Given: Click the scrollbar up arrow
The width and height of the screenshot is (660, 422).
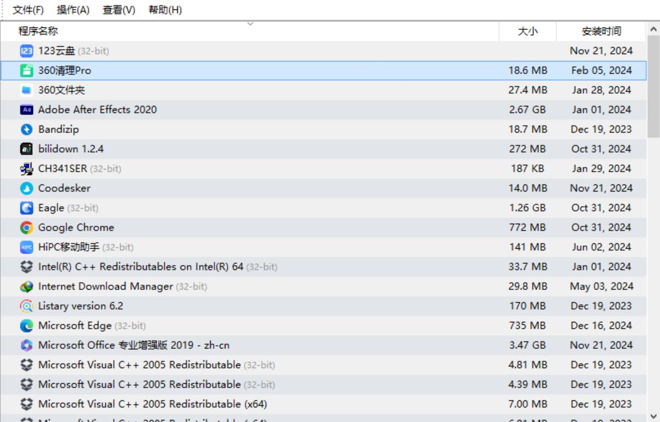Looking at the screenshot, I should 653,29.
